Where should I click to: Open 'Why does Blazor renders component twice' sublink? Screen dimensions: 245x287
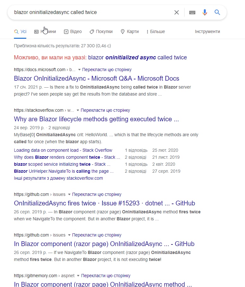67,157
